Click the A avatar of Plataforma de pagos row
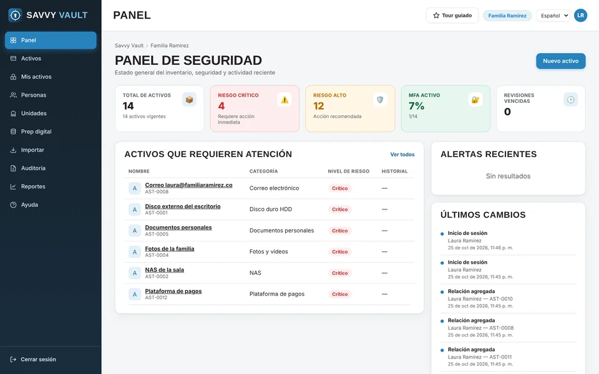Viewport: 599px width, 374px height. 135,294
